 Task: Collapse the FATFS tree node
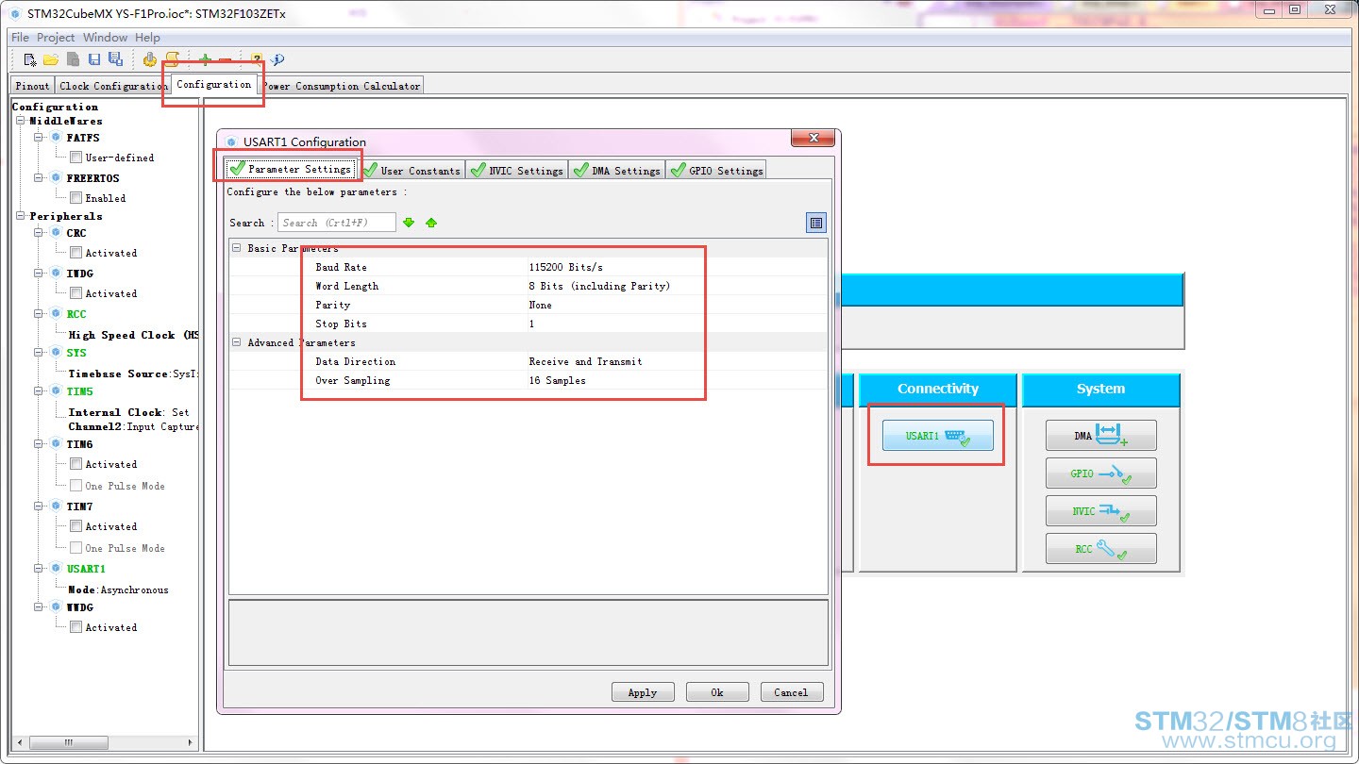click(40, 138)
